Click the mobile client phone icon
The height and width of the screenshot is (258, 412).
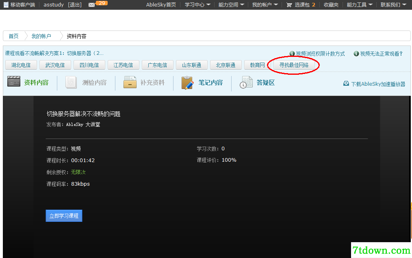pyautogui.click(x=6, y=4)
